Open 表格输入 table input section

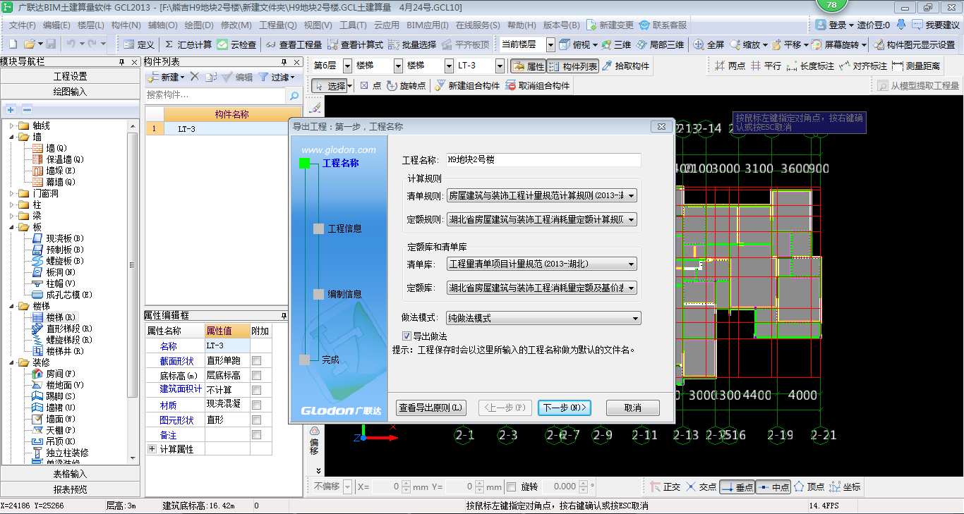click(71, 474)
